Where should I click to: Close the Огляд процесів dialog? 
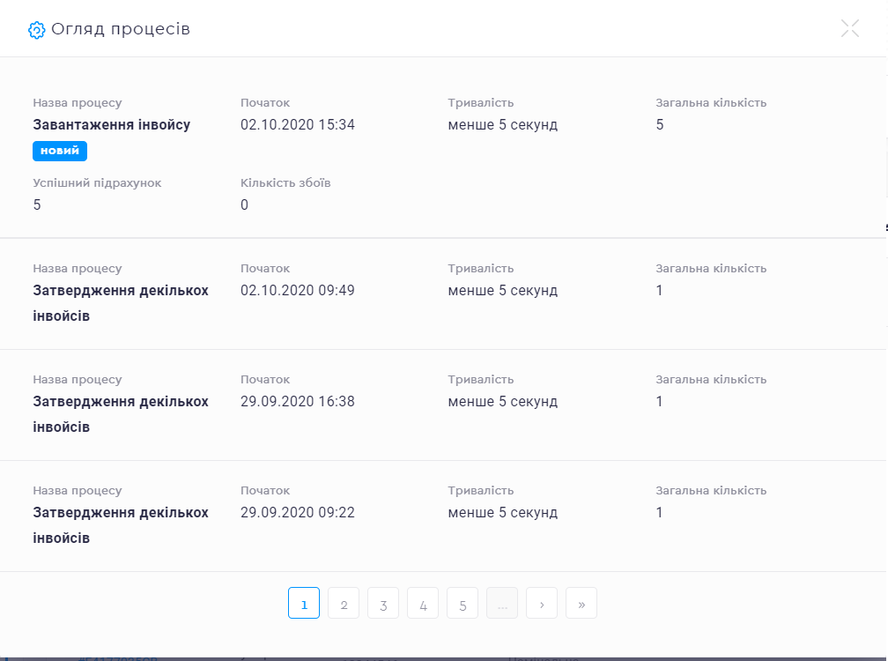849,28
